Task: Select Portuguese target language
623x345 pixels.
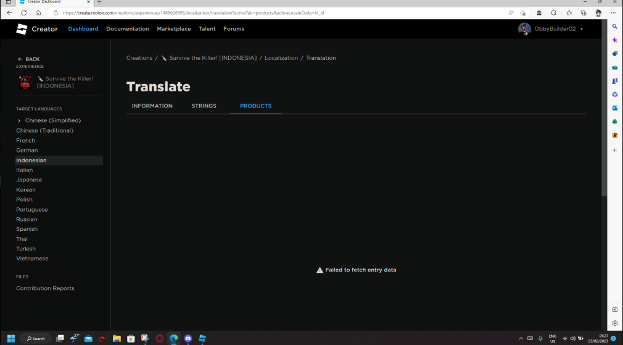Action: 32,209
